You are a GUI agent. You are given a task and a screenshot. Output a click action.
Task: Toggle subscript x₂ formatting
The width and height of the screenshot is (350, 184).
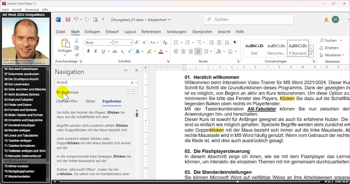pos(122,52)
